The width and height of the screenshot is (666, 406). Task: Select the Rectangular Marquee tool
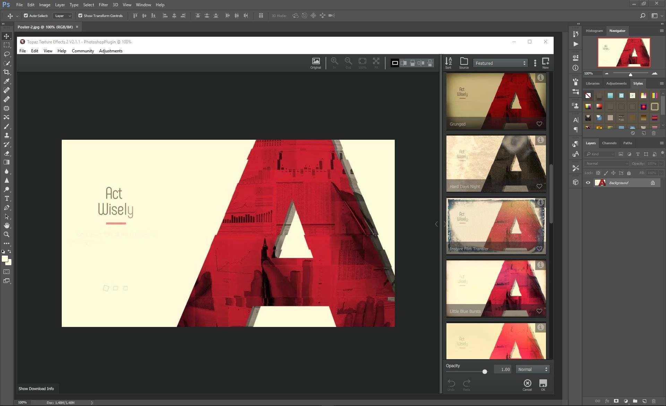(x=7, y=45)
